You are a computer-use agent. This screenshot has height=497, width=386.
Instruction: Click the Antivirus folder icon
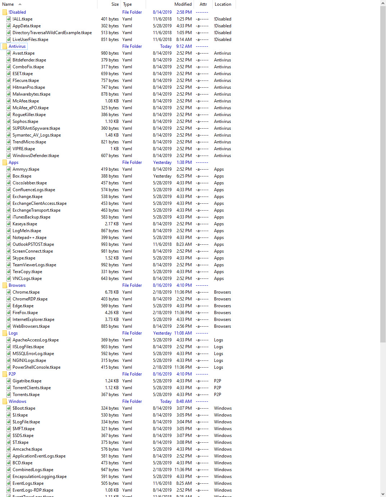(5, 46)
